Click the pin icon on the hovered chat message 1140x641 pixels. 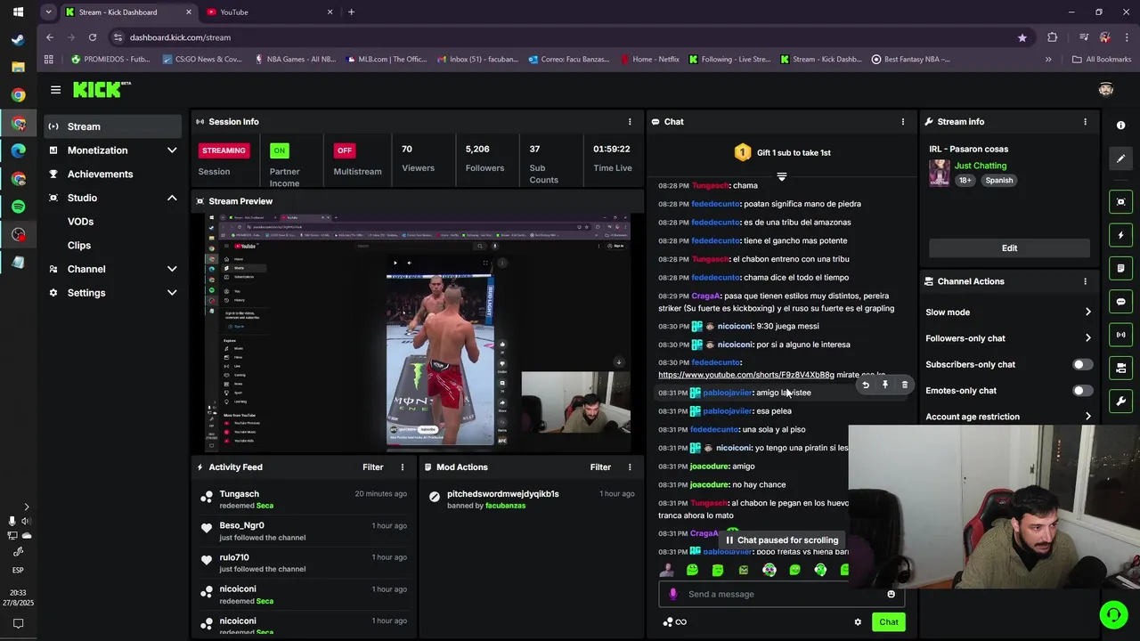click(x=885, y=385)
